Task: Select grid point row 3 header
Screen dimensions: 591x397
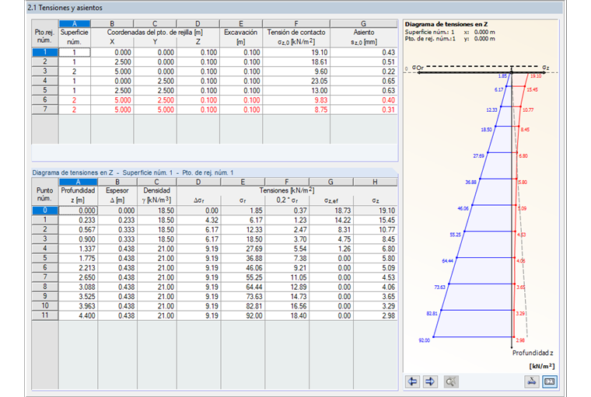Action: click(x=45, y=71)
